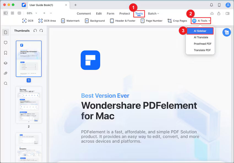234x163 pixels.
Task: Open the Watermark tool
Action: [70, 21]
